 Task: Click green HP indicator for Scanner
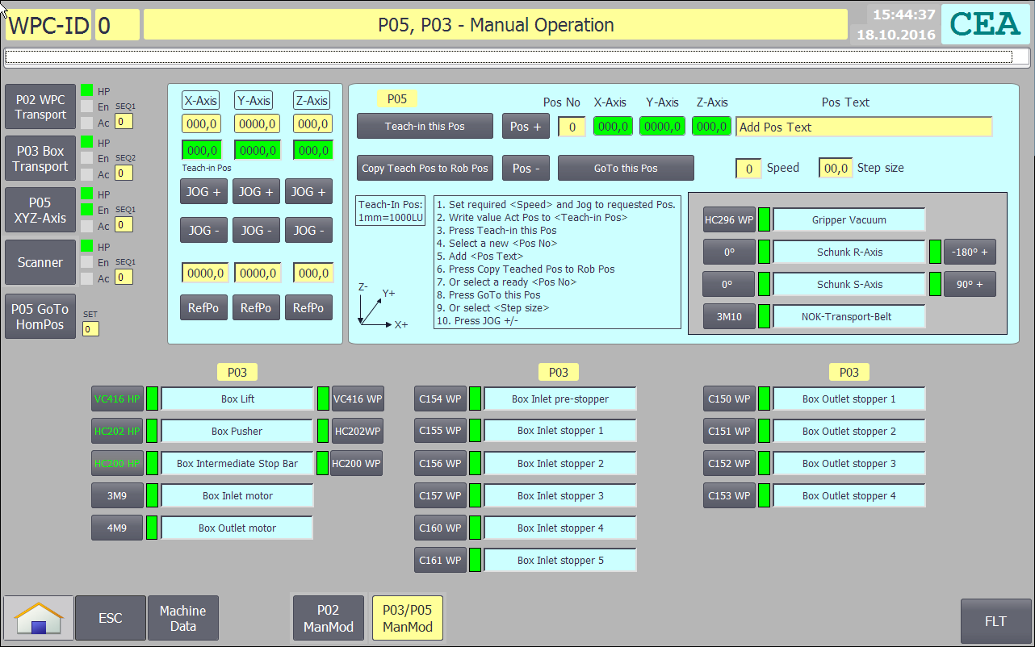(86, 247)
